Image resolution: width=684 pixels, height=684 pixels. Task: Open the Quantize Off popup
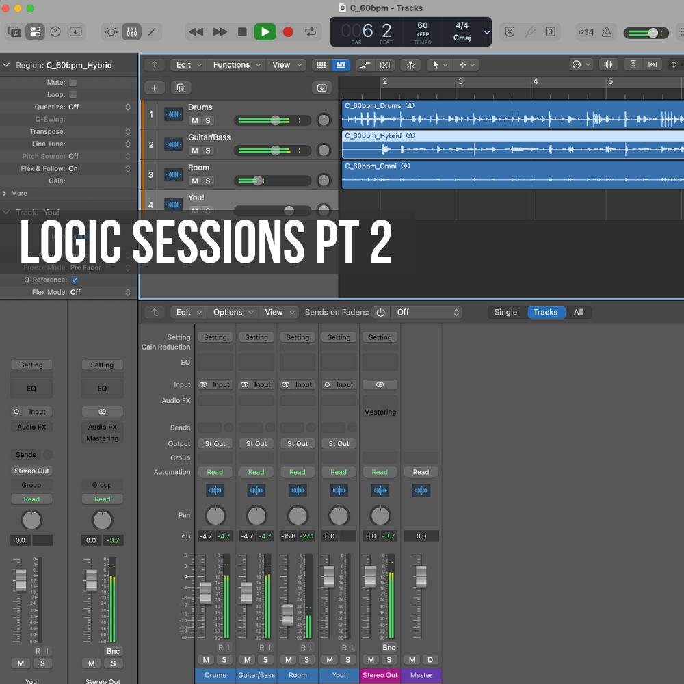point(99,107)
